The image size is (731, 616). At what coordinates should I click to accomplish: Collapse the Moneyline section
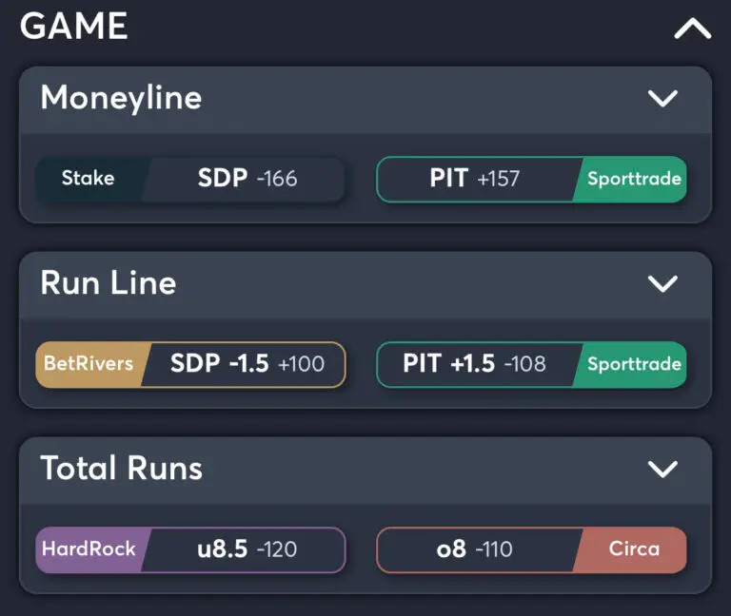coord(662,98)
